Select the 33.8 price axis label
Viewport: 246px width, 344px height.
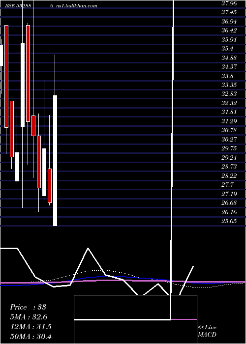(227, 76)
